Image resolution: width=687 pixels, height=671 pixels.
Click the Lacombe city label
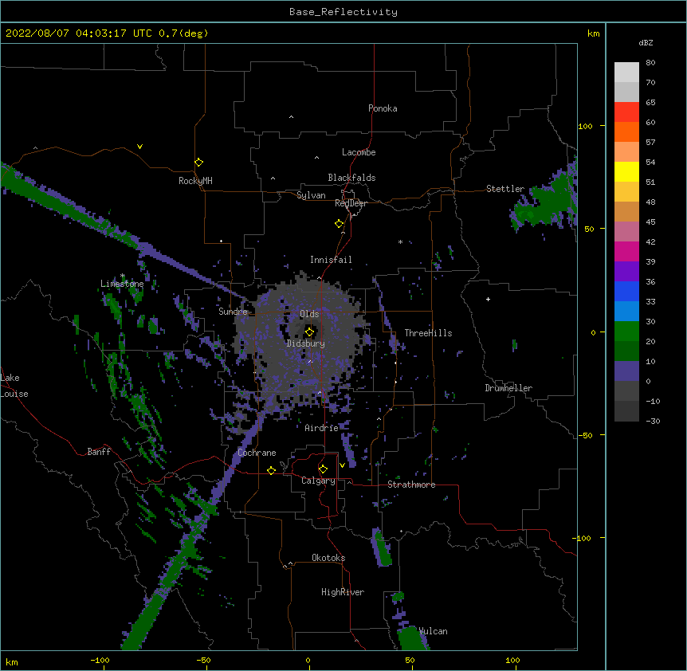(x=359, y=152)
